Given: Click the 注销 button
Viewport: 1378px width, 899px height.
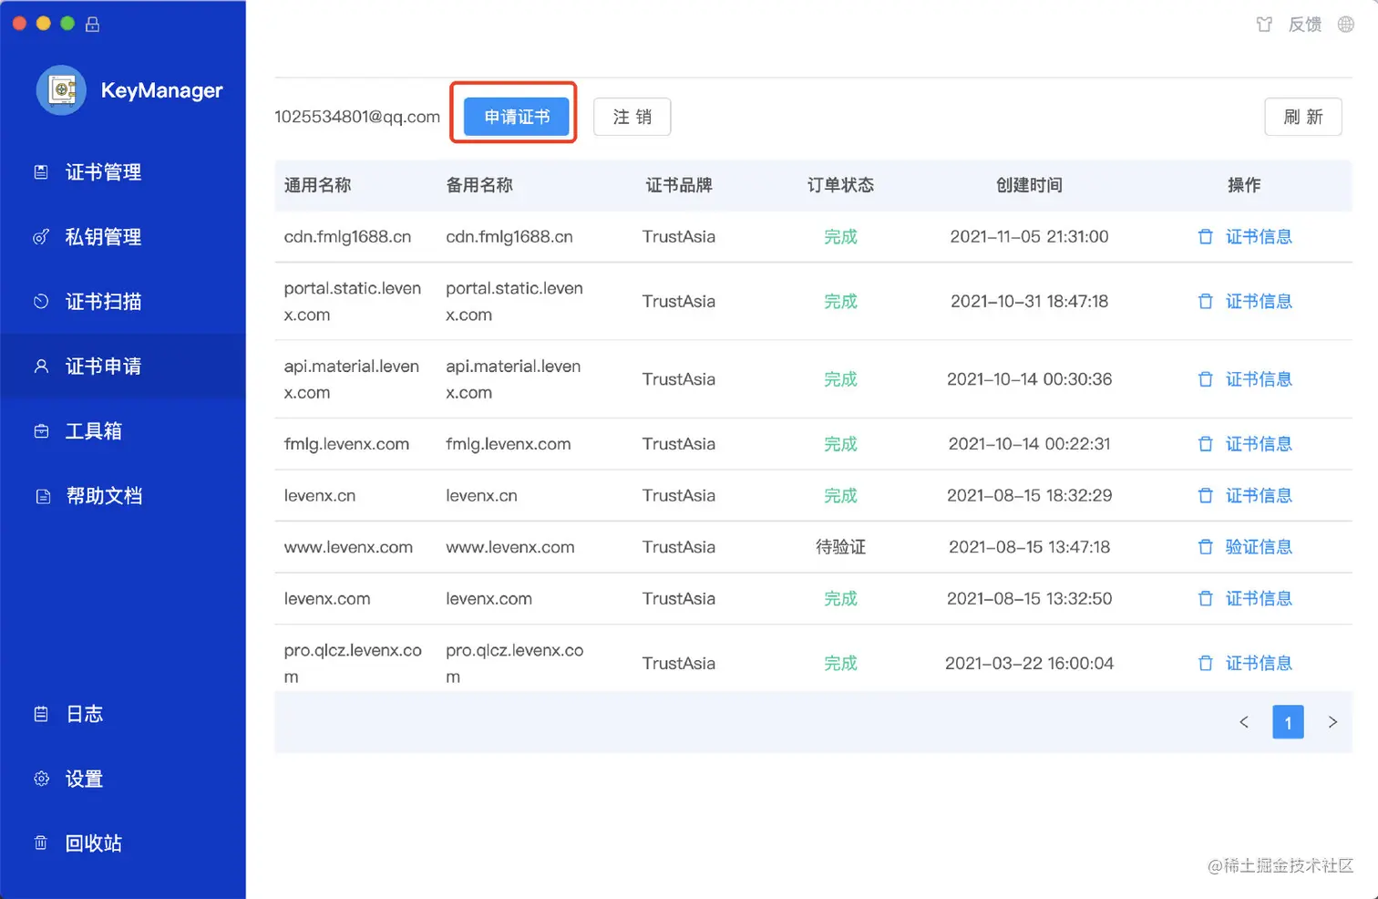Looking at the screenshot, I should click(632, 117).
